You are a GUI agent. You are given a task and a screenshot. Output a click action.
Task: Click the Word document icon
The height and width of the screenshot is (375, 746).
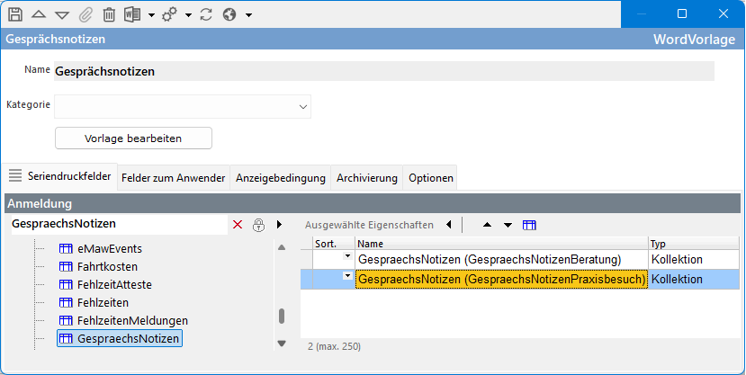(132, 14)
